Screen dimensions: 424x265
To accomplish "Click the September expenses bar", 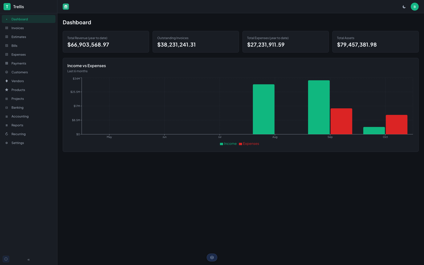I will (x=341, y=121).
